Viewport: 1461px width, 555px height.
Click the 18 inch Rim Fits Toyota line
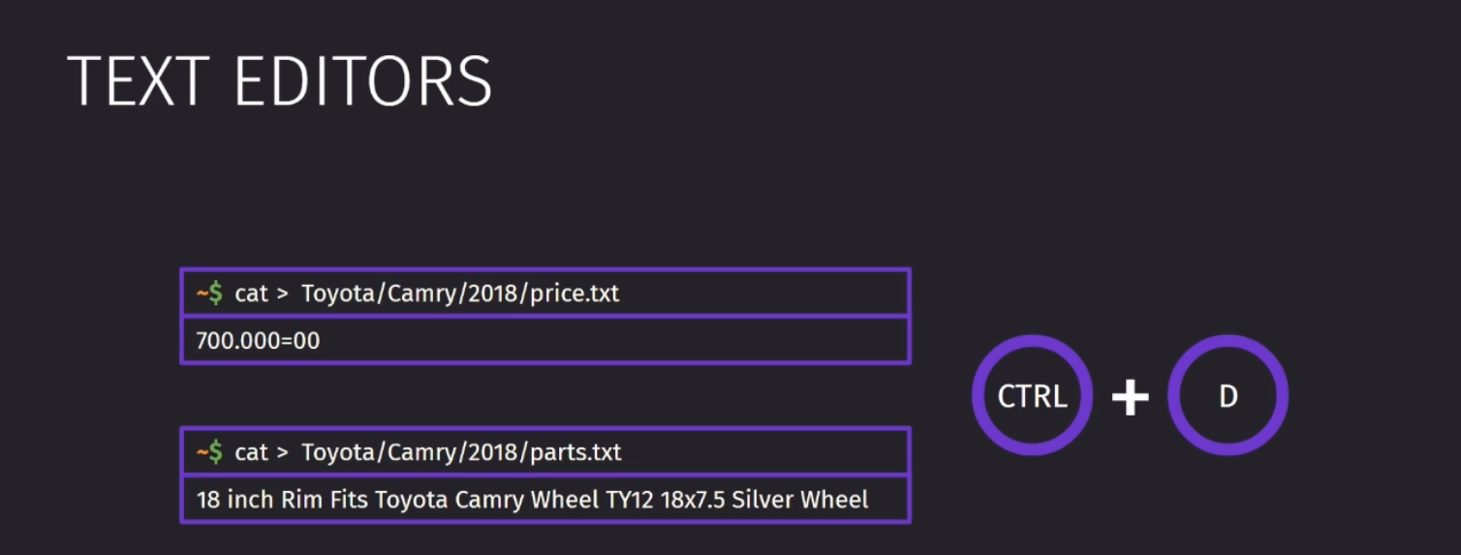[x=545, y=499]
